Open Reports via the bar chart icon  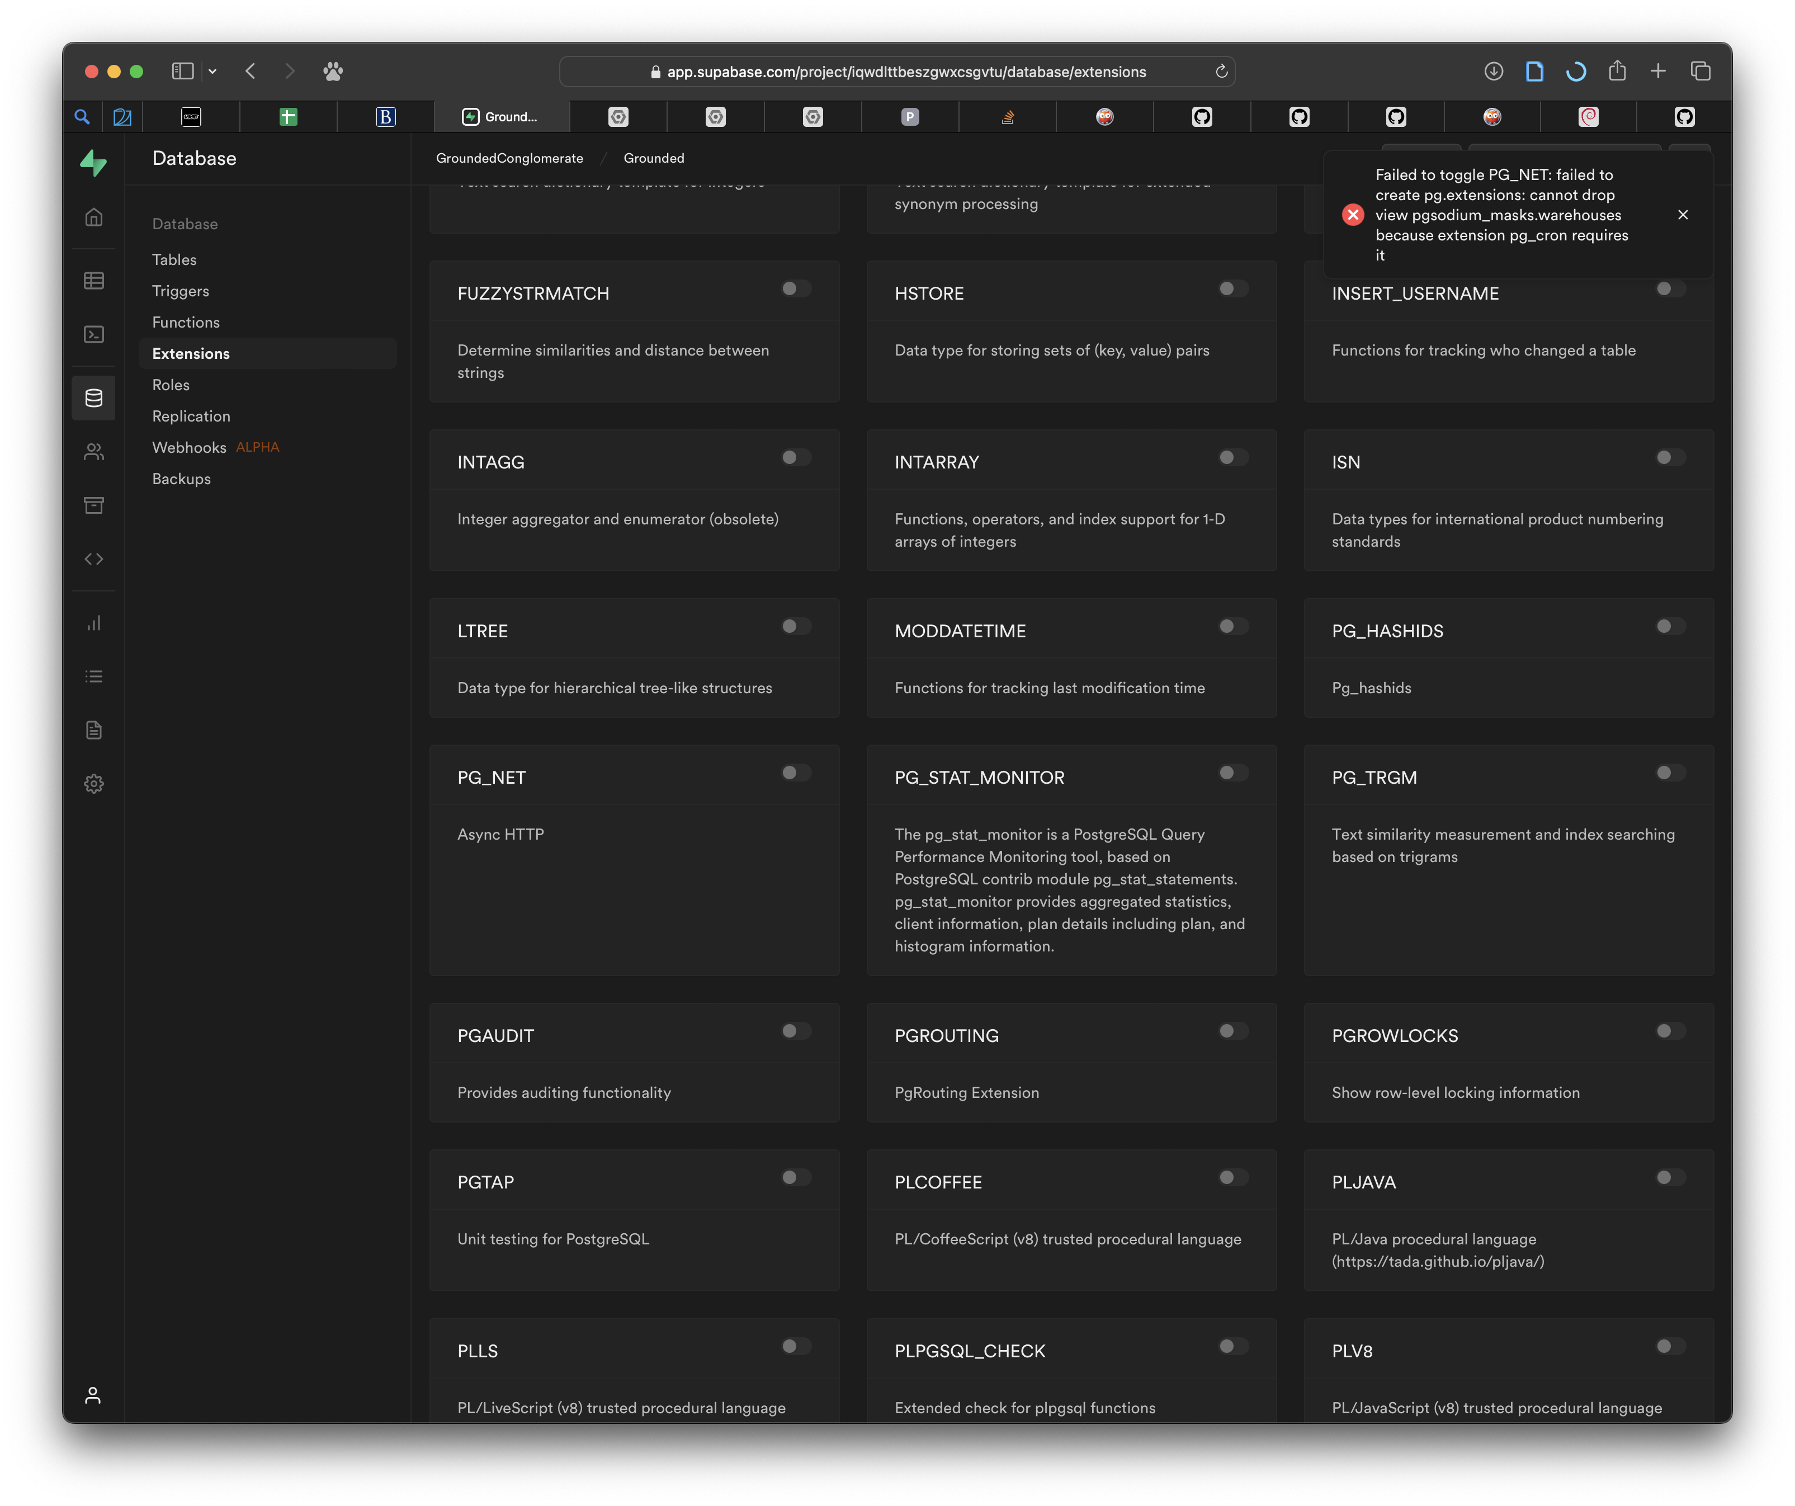(x=93, y=623)
